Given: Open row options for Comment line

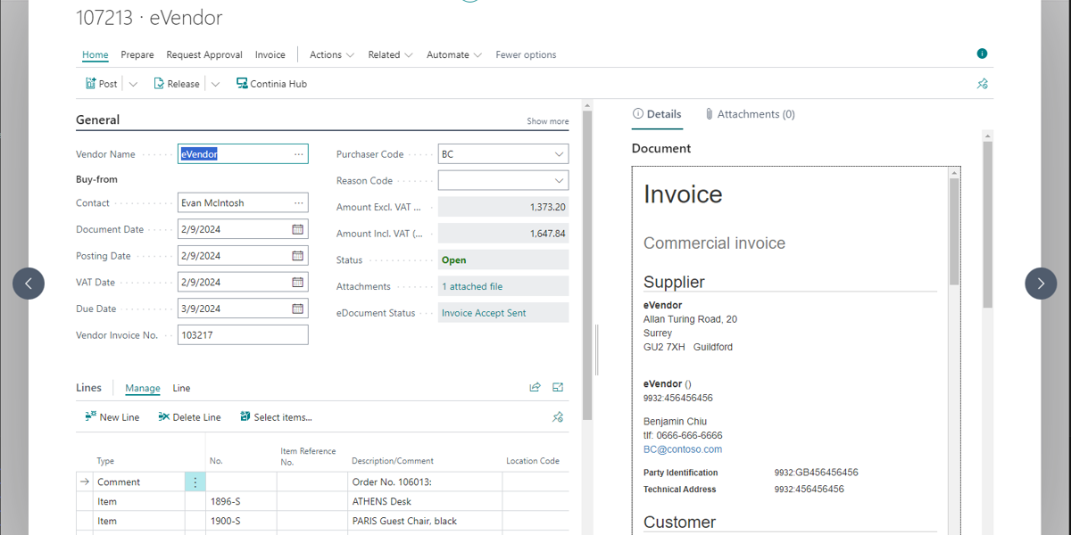Looking at the screenshot, I should point(195,481).
